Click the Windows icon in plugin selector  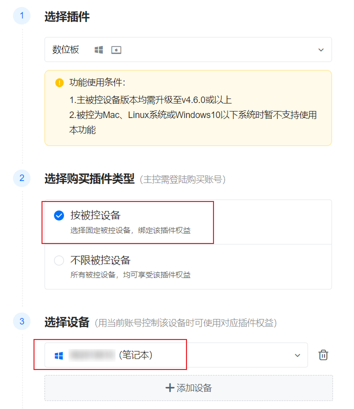[98, 50]
